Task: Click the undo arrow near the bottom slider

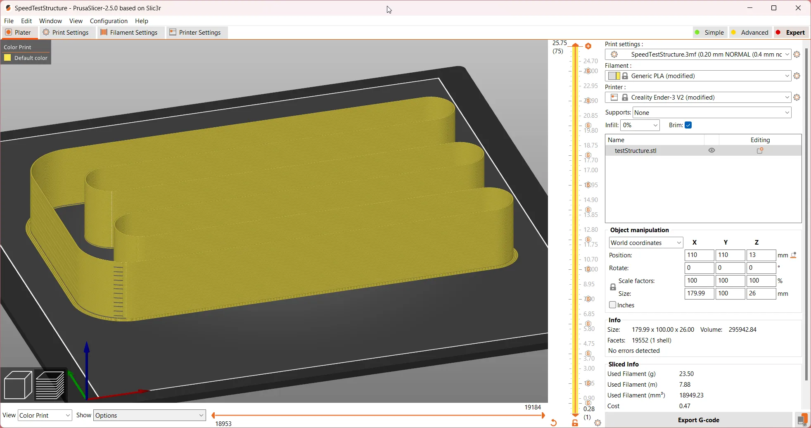Action: (x=553, y=422)
